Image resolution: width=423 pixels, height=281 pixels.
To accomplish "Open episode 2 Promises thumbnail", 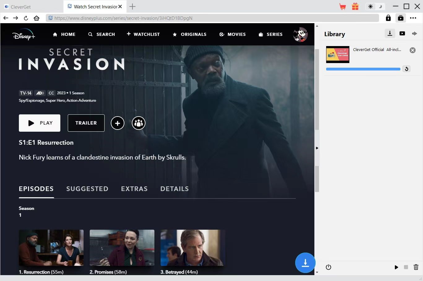I will 122,248.
